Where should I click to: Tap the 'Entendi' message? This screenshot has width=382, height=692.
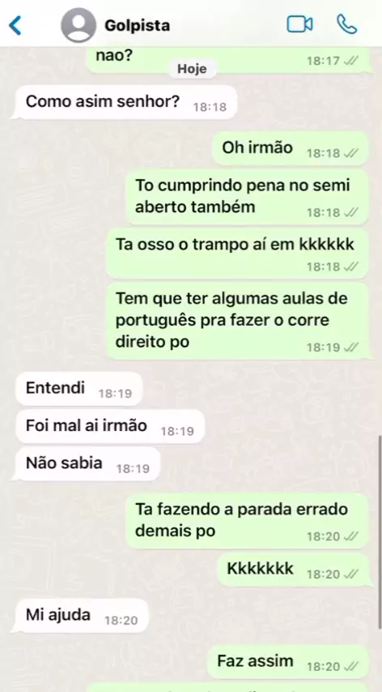[x=79, y=389]
